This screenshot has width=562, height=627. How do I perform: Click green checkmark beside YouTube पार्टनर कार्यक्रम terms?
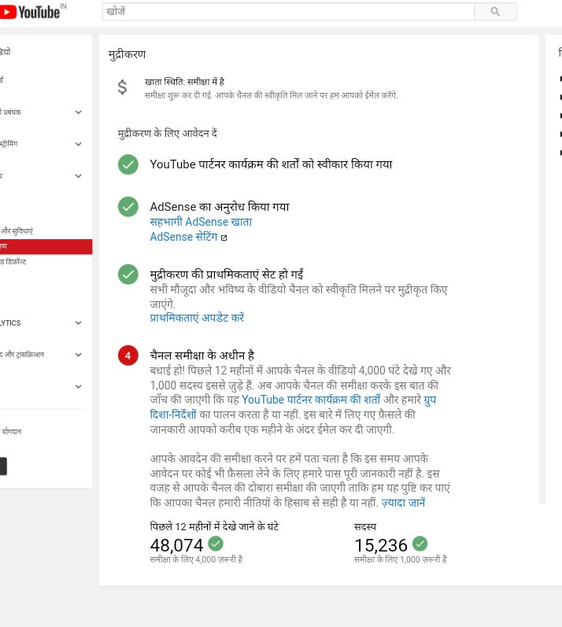[x=128, y=164]
